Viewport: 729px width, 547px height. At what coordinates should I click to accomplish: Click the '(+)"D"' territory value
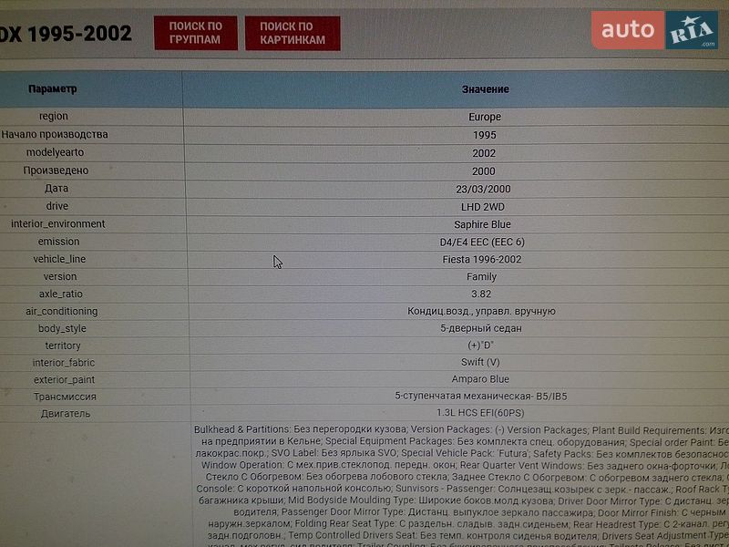[x=480, y=346]
